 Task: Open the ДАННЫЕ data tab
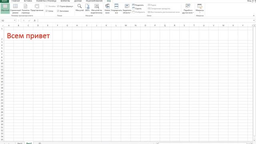coord(78,1)
